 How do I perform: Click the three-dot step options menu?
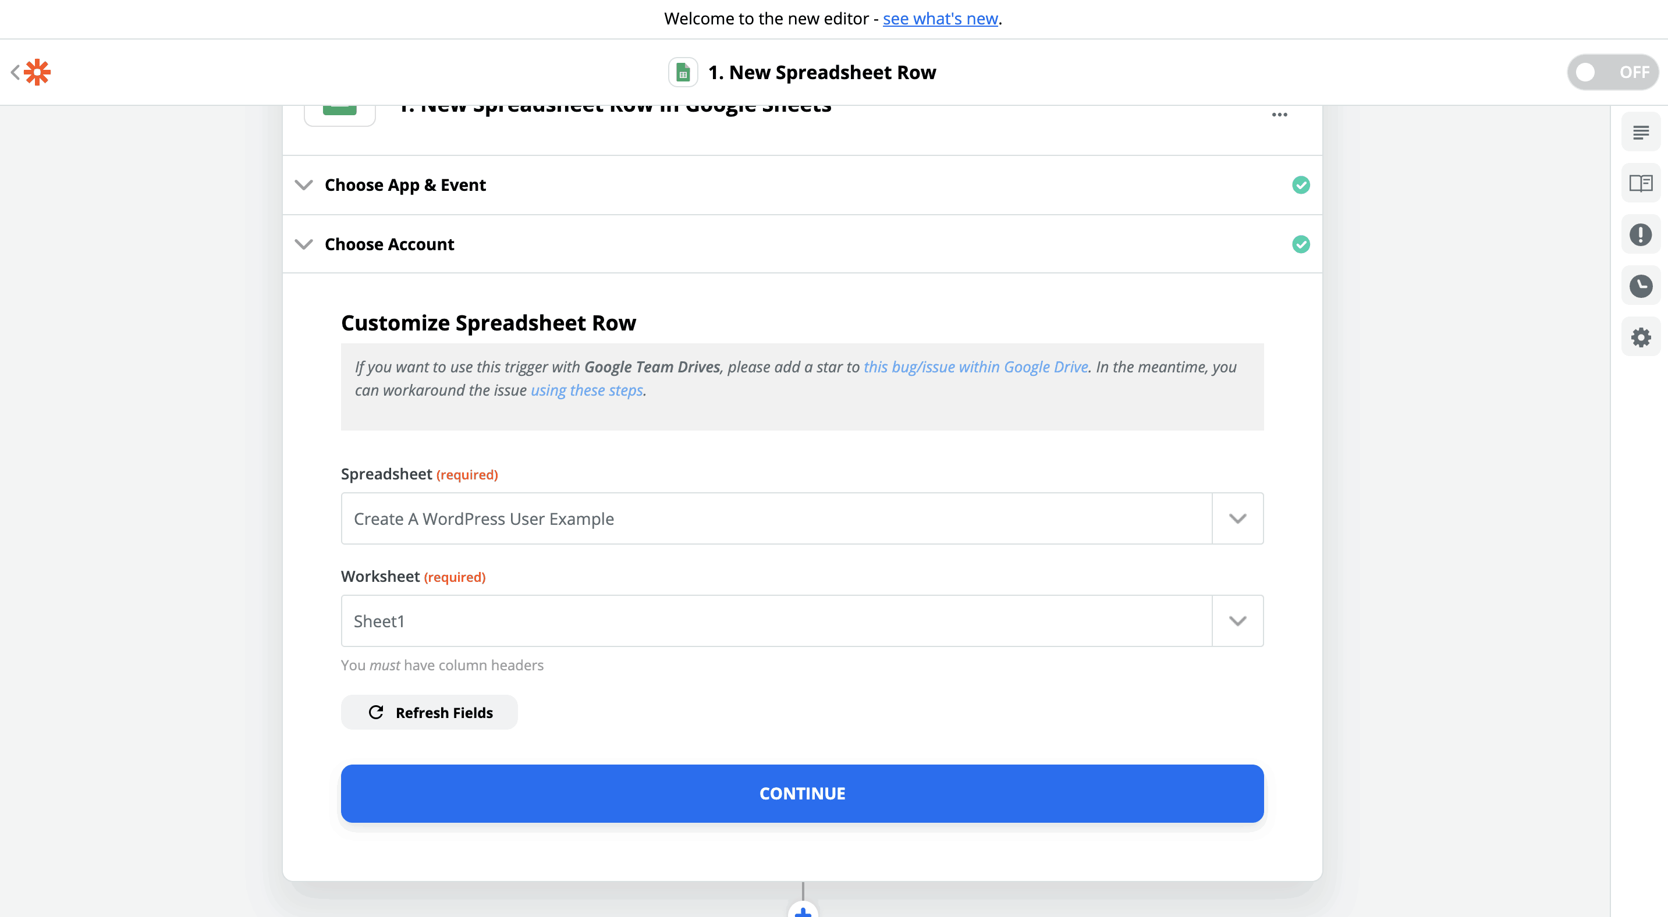[1279, 115]
